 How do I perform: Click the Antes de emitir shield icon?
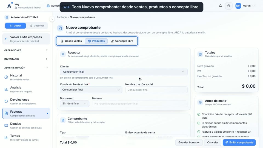[x=200, y=102]
